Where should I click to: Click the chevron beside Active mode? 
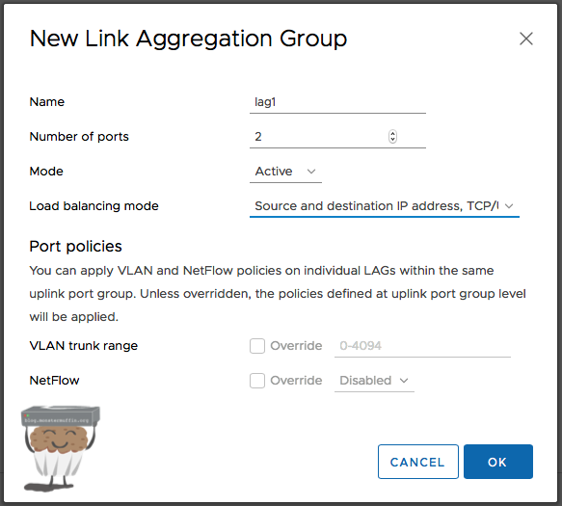coord(311,172)
